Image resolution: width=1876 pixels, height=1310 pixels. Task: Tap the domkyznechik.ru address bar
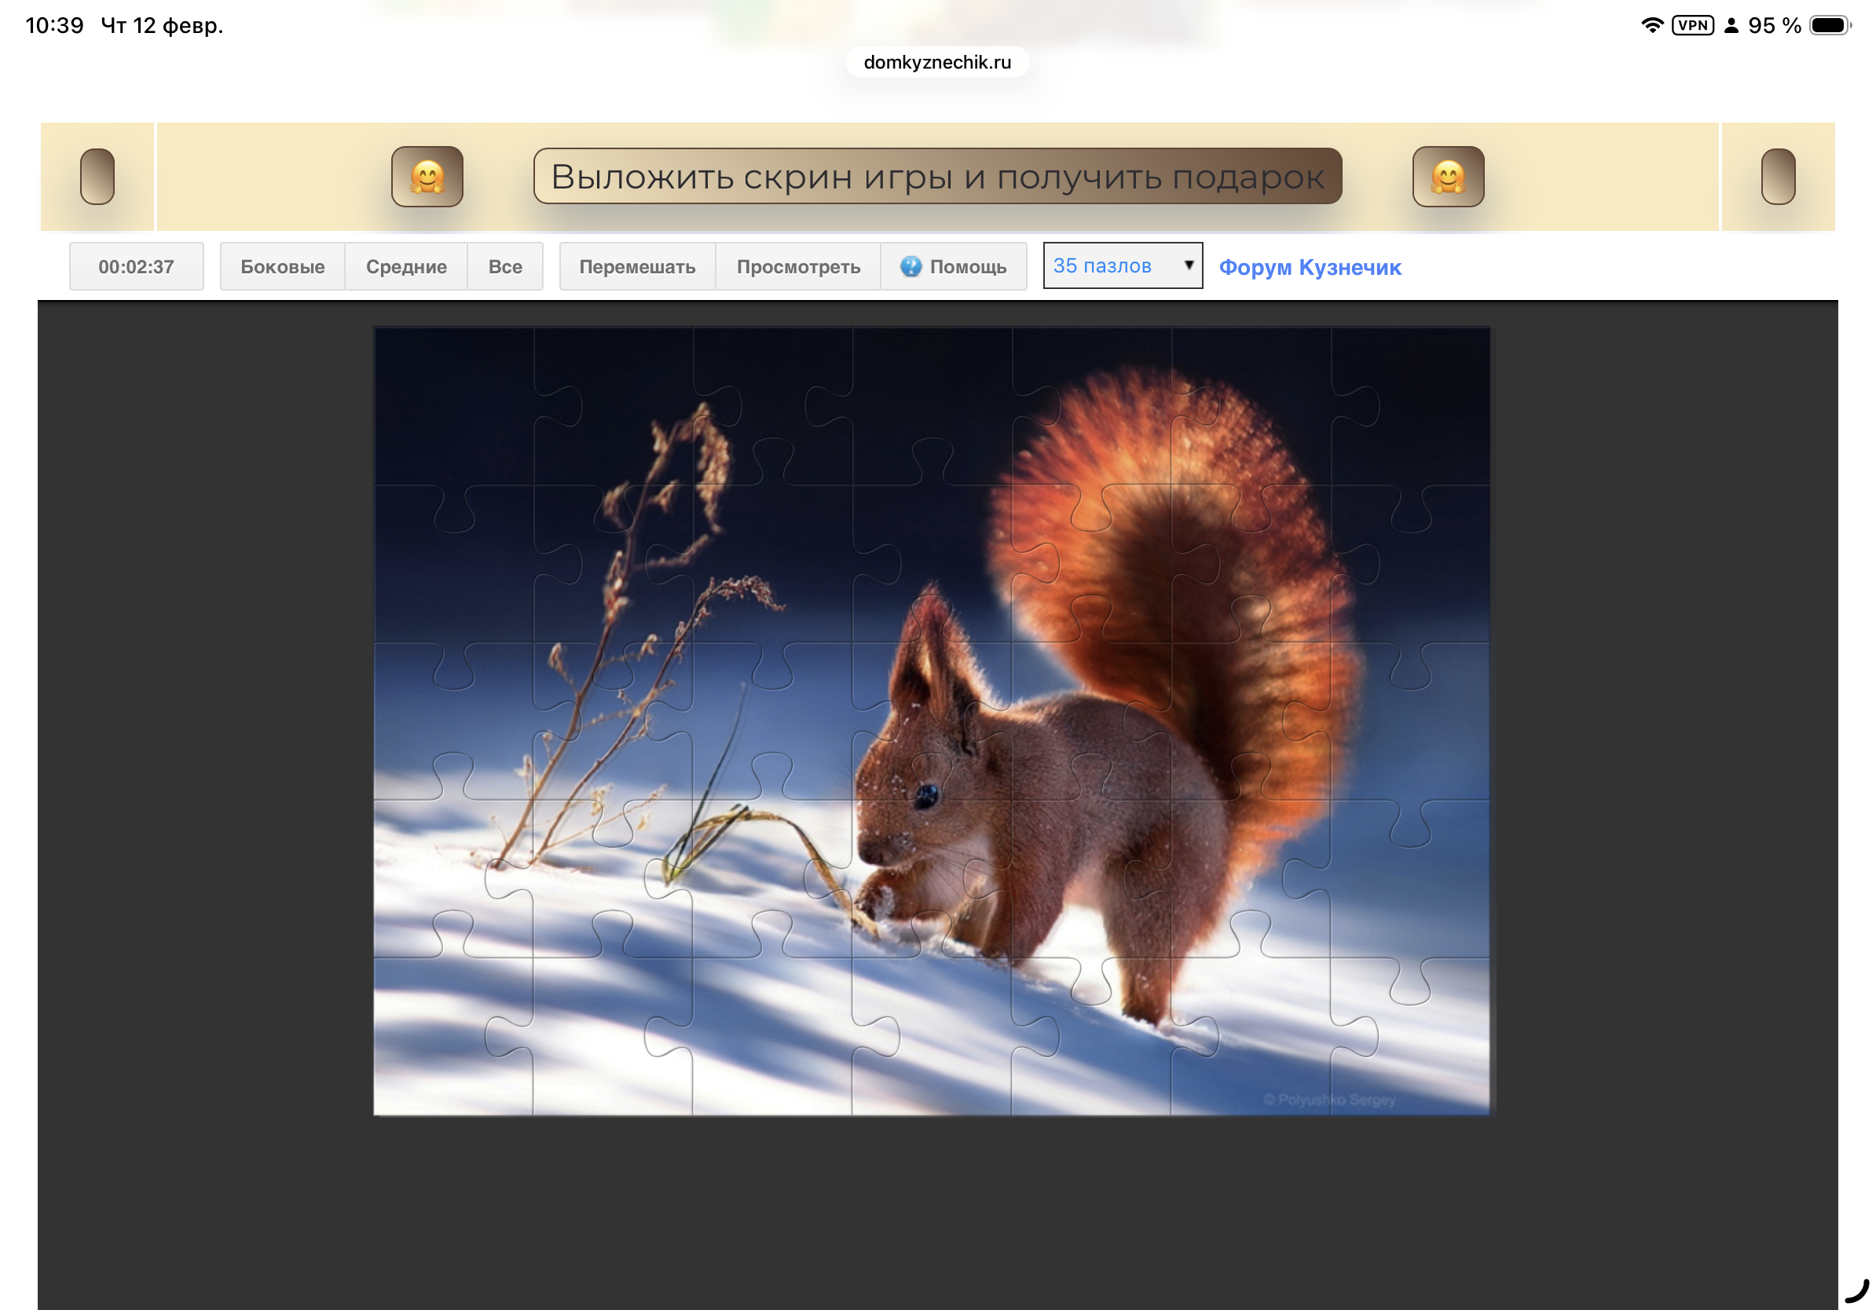(937, 62)
